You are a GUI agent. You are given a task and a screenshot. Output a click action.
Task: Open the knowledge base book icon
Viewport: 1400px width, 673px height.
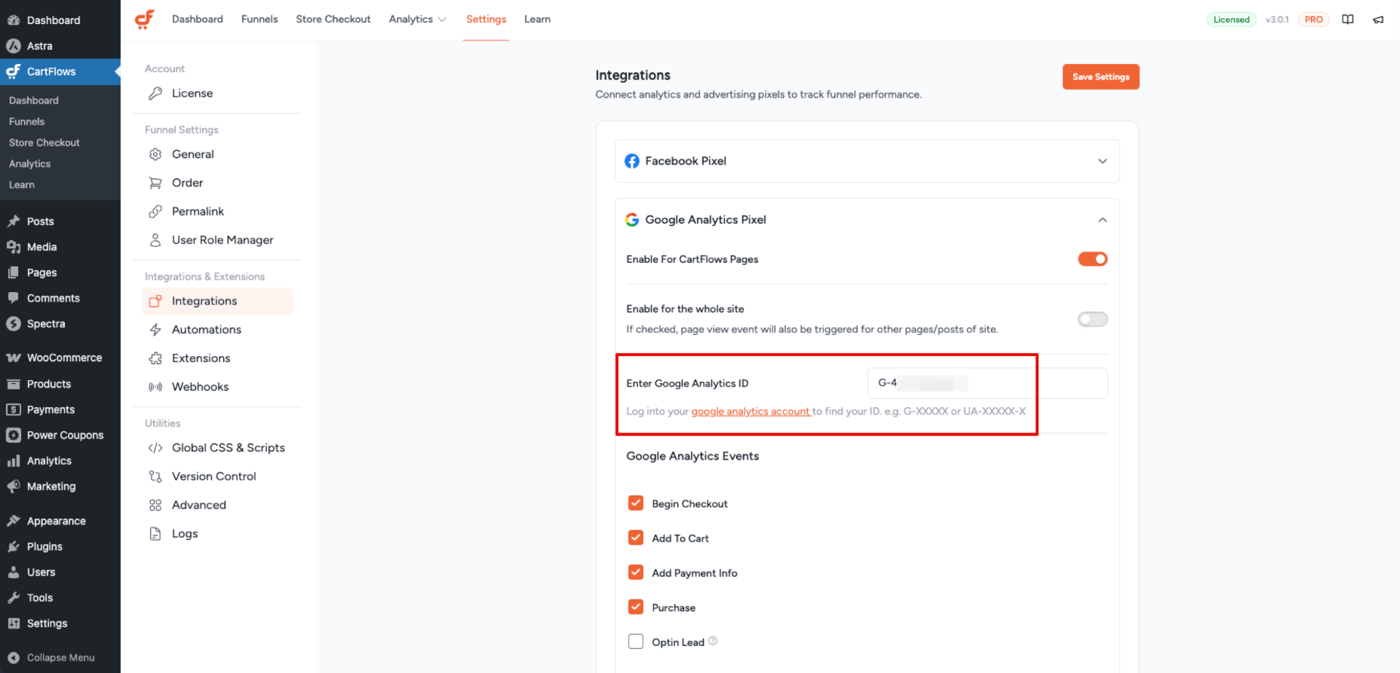[1347, 20]
